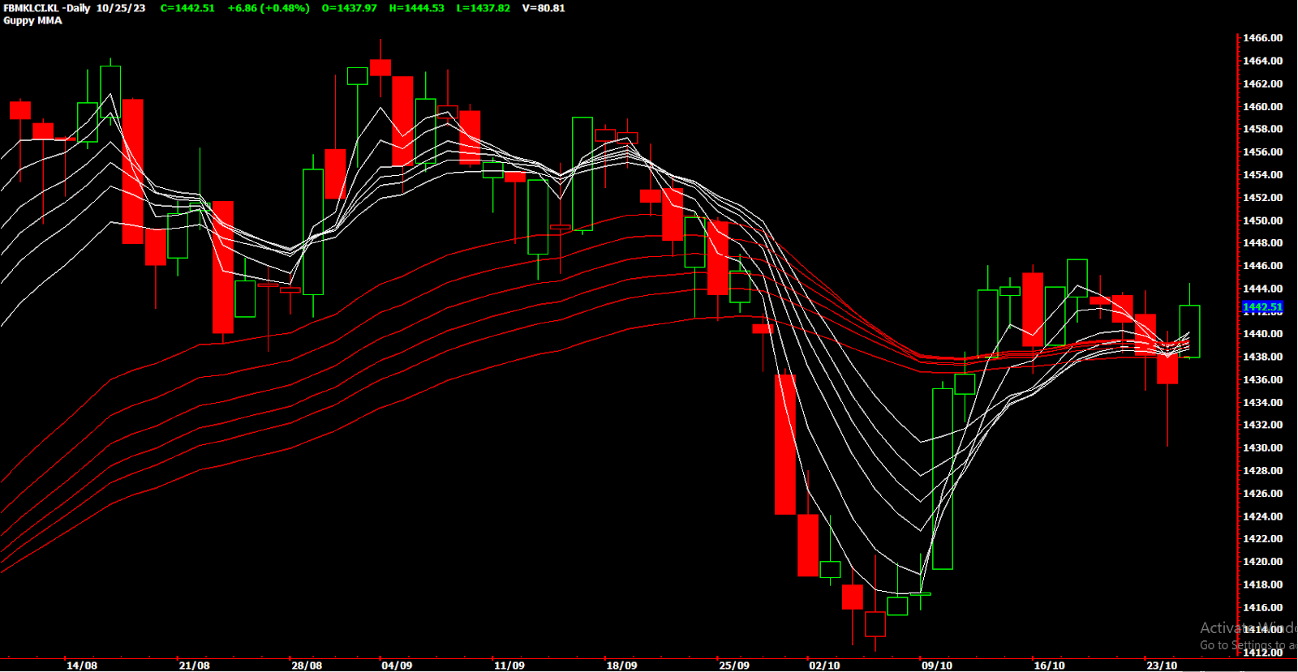This screenshot has width=1298, height=672.
Task: Click the 28/08 date axis label
Action: pos(307,666)
